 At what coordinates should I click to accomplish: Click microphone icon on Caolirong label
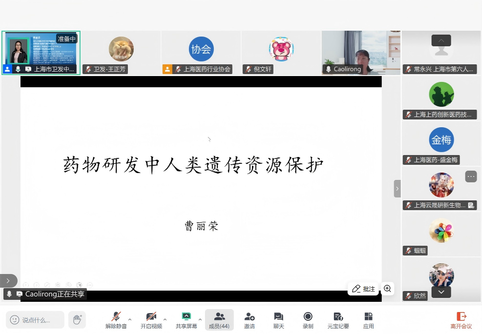pyautogui.click(x=328, y=69)
